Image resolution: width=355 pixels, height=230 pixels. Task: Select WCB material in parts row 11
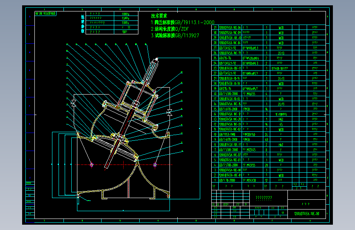(x=281, y=129)
